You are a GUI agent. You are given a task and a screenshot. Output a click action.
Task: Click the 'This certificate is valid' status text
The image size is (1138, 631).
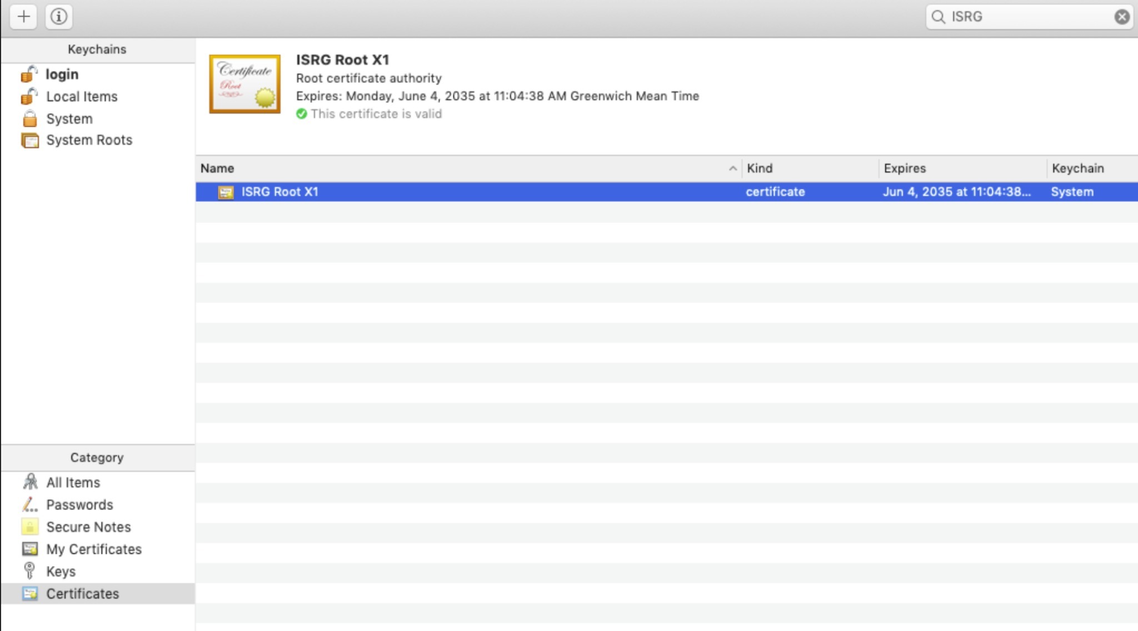click(x=376, y=114)
